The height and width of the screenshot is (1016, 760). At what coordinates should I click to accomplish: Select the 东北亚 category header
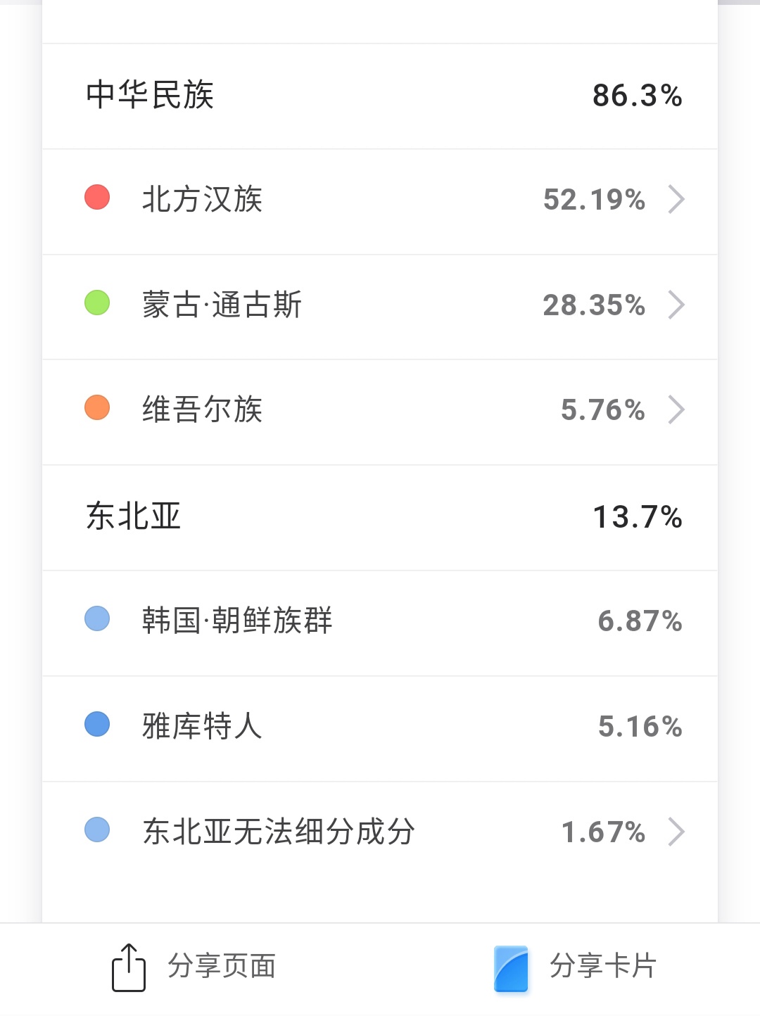(134, 516)
